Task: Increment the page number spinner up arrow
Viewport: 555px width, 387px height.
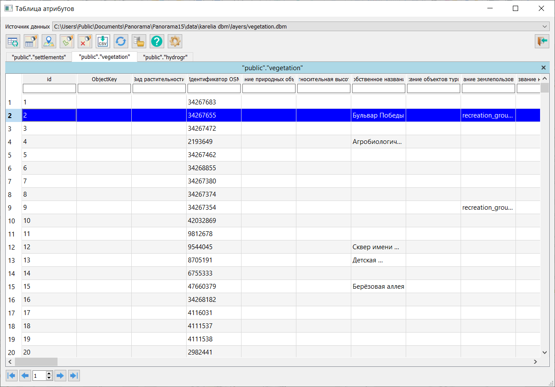Action: click(49, 373)
